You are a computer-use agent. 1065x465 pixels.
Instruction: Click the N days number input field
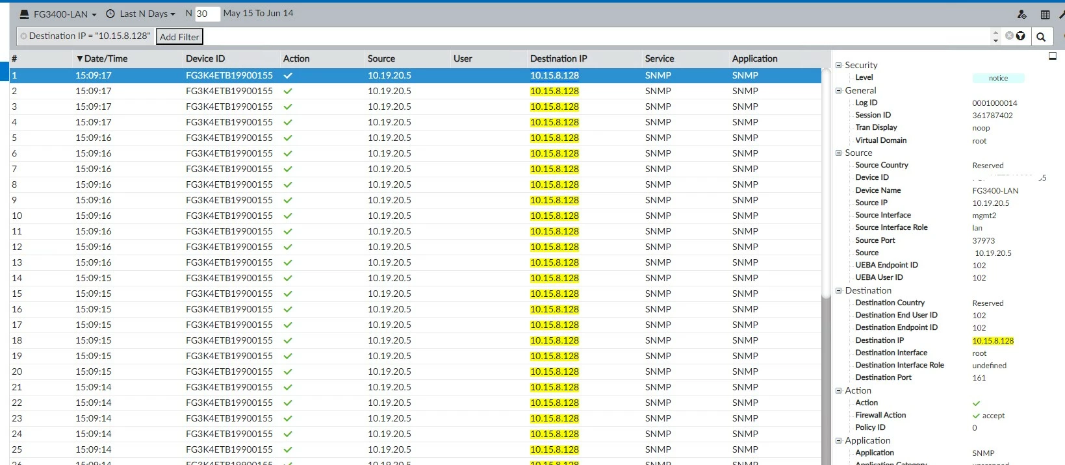pos(207,14)
